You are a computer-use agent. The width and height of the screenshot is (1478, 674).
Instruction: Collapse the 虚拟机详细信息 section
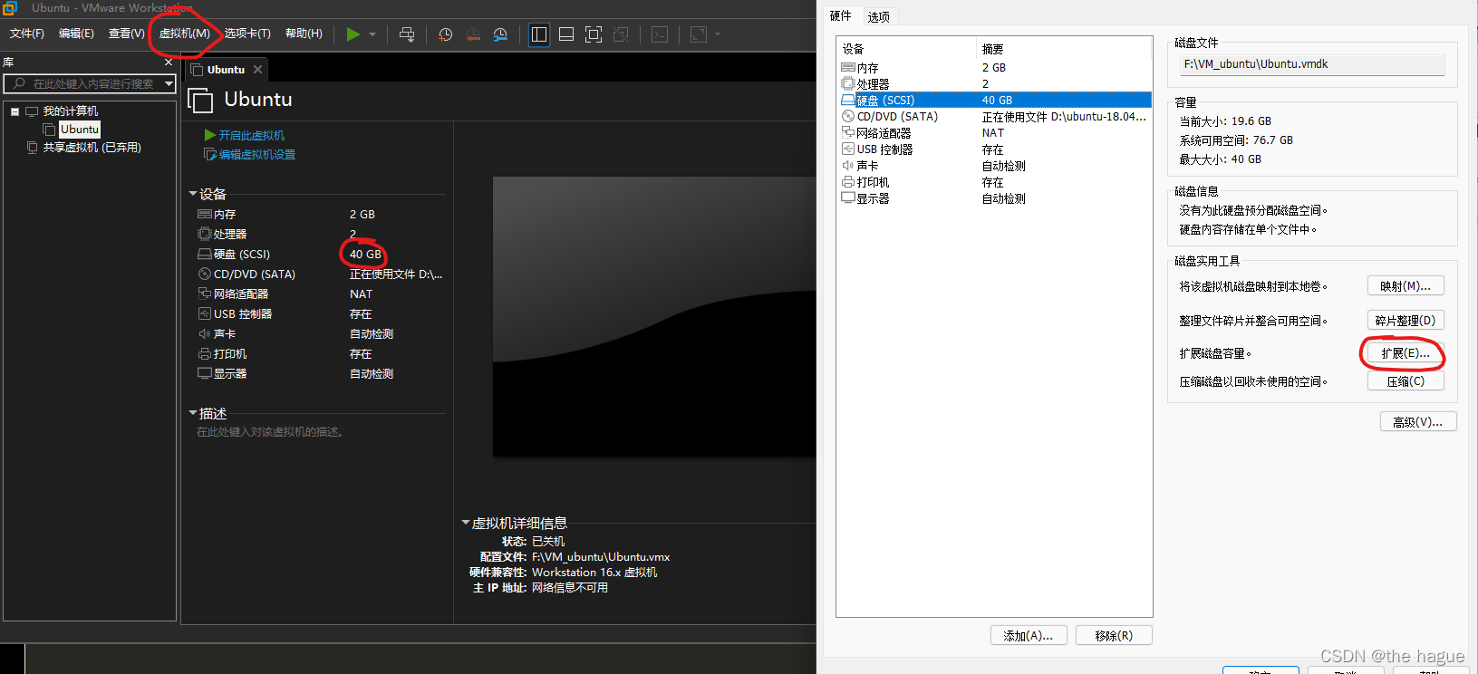[x=466, y=523]
